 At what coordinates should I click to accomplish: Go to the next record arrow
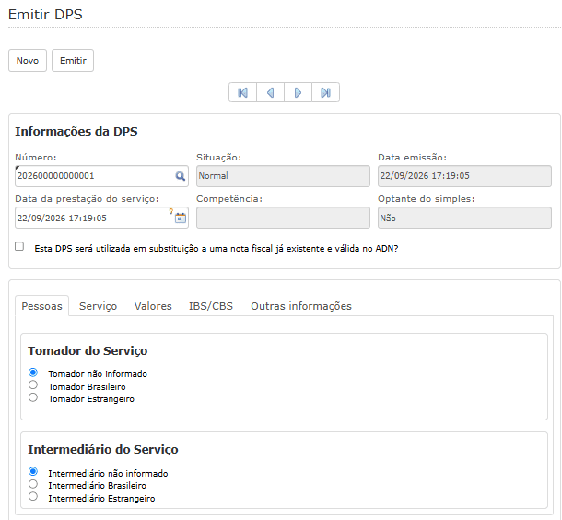click(298, 92)
